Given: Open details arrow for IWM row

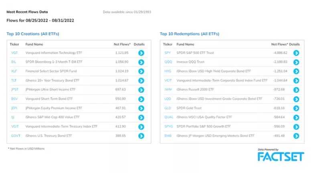Looking at the screenshot, I should coord(296,90).
